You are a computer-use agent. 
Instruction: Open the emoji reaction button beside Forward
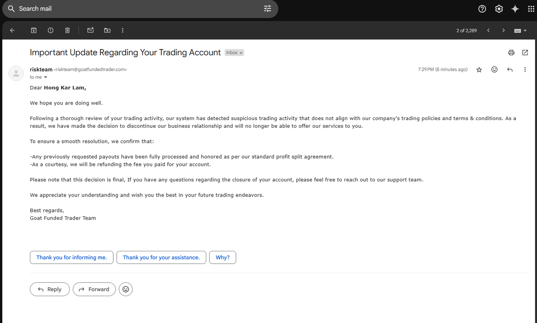tap(126, 289)
